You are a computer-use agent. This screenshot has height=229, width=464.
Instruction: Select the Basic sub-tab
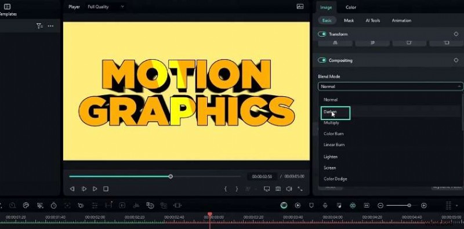tap(327, 20)
